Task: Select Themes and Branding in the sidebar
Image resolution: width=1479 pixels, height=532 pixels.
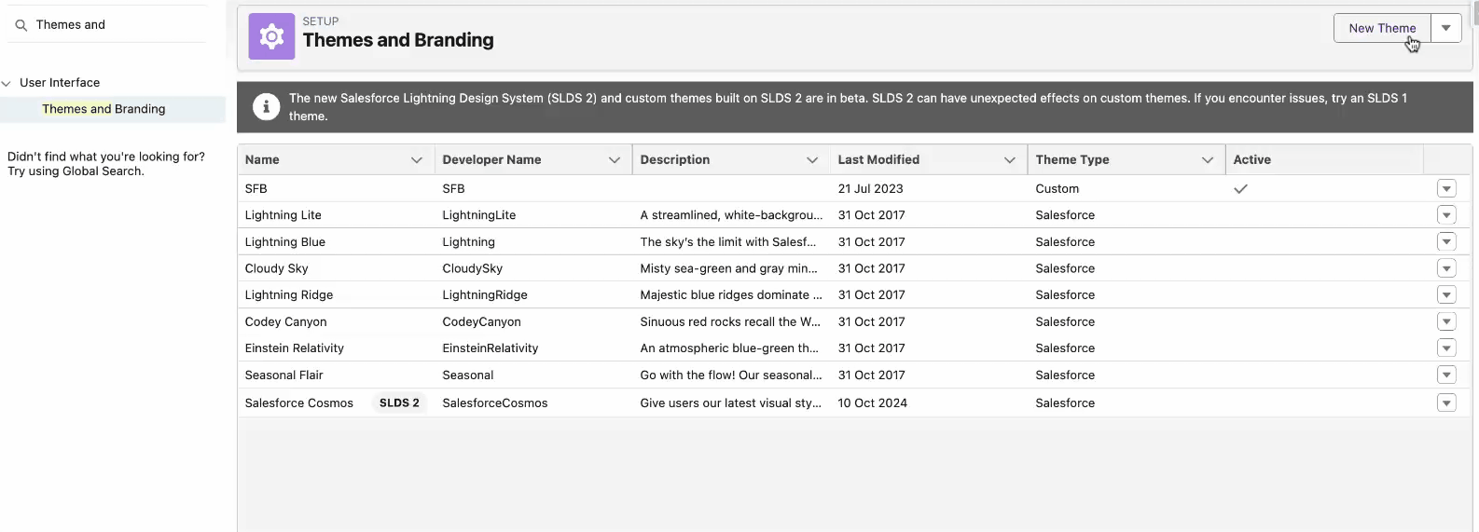Action: tap(104, 109)
